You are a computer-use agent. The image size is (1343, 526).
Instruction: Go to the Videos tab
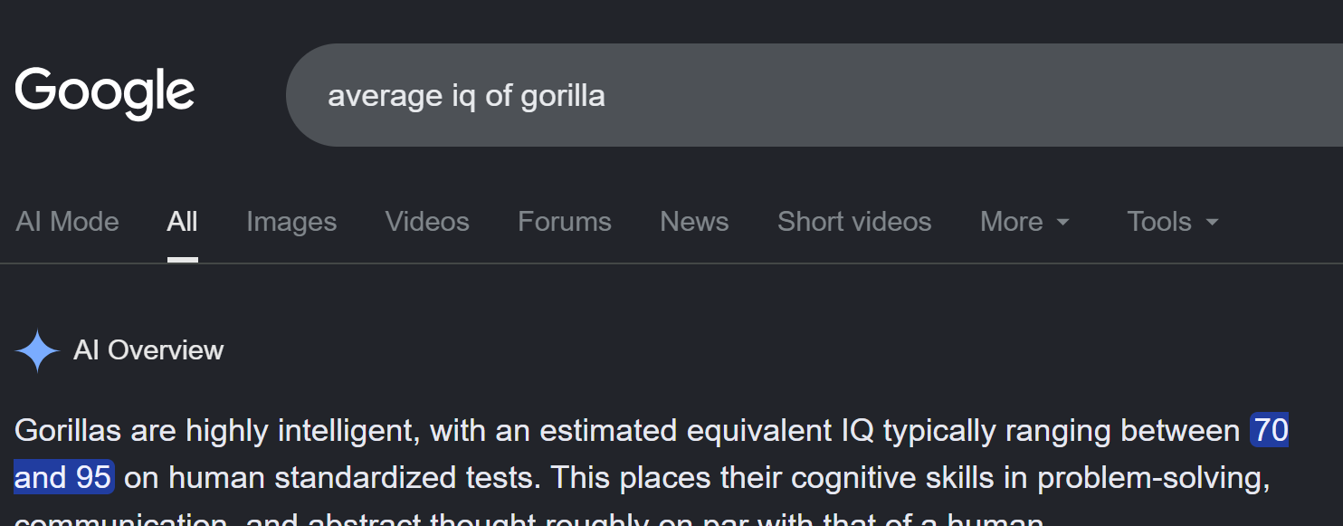[427, 222]
